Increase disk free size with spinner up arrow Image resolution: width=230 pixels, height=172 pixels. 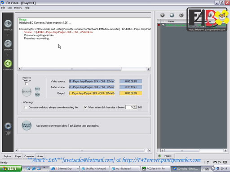point(135,106)
